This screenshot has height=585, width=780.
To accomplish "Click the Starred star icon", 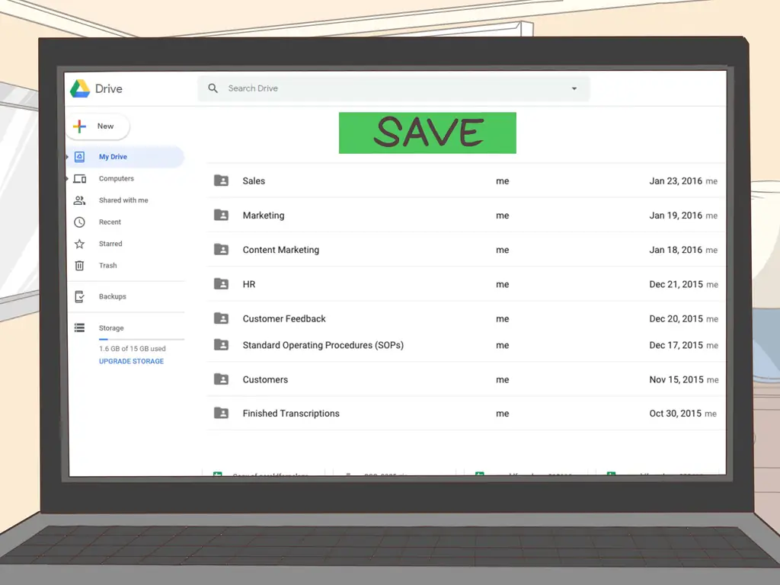I will [79, 244].
